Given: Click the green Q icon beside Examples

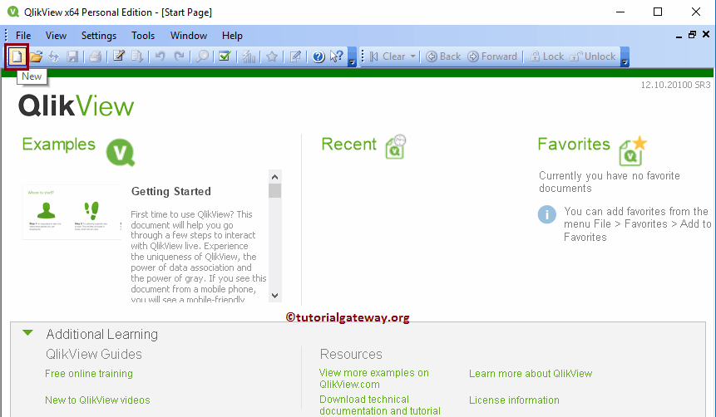Looking at the screenshot, I should (x=121, y=152).
